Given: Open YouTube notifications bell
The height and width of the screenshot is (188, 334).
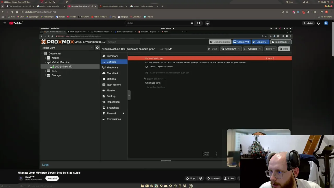Looking at the screenshot, I should (318, 23).
